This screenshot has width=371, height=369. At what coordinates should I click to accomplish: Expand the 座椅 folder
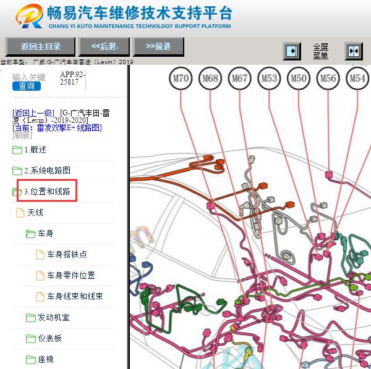pos(45,359)
